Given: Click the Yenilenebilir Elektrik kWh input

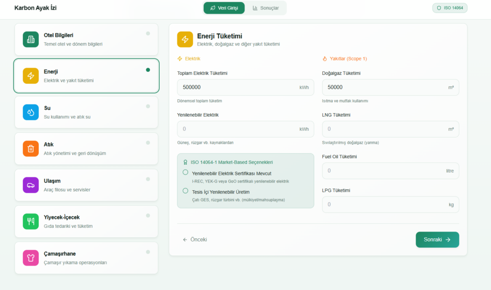Looking at the screenshot, I should pos(237,129).
